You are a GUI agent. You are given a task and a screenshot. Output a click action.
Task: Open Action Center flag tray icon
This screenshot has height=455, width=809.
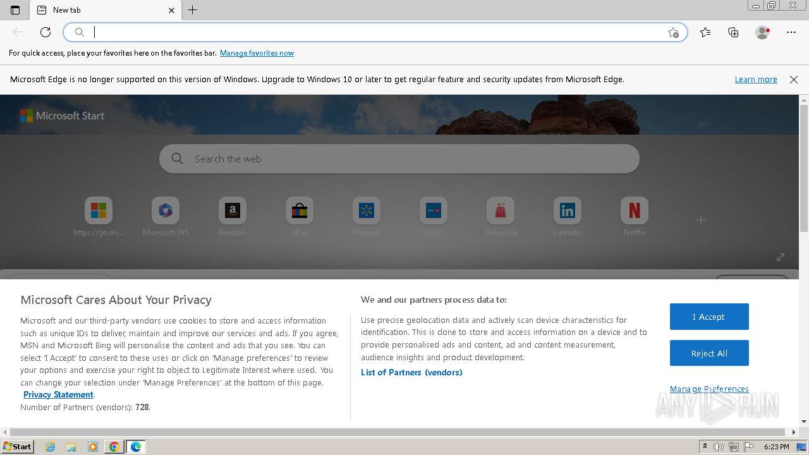pyautogui.click(x=749, y=447)
